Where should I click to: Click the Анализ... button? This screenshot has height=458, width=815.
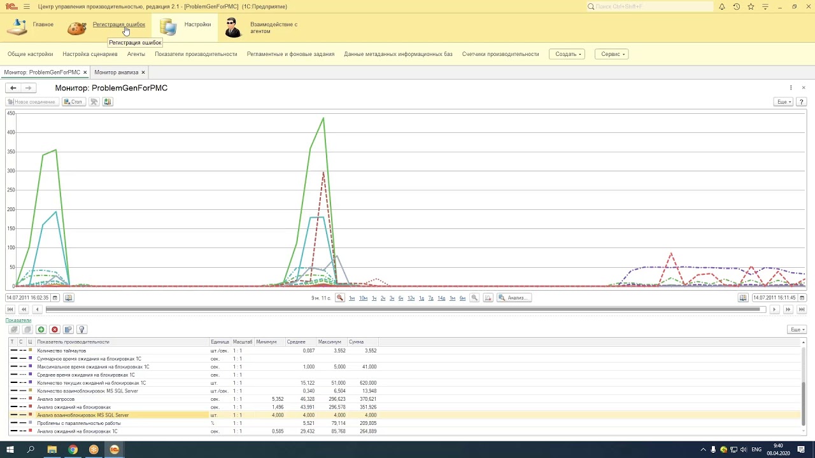pyautogui.click(x=514, y=298)
